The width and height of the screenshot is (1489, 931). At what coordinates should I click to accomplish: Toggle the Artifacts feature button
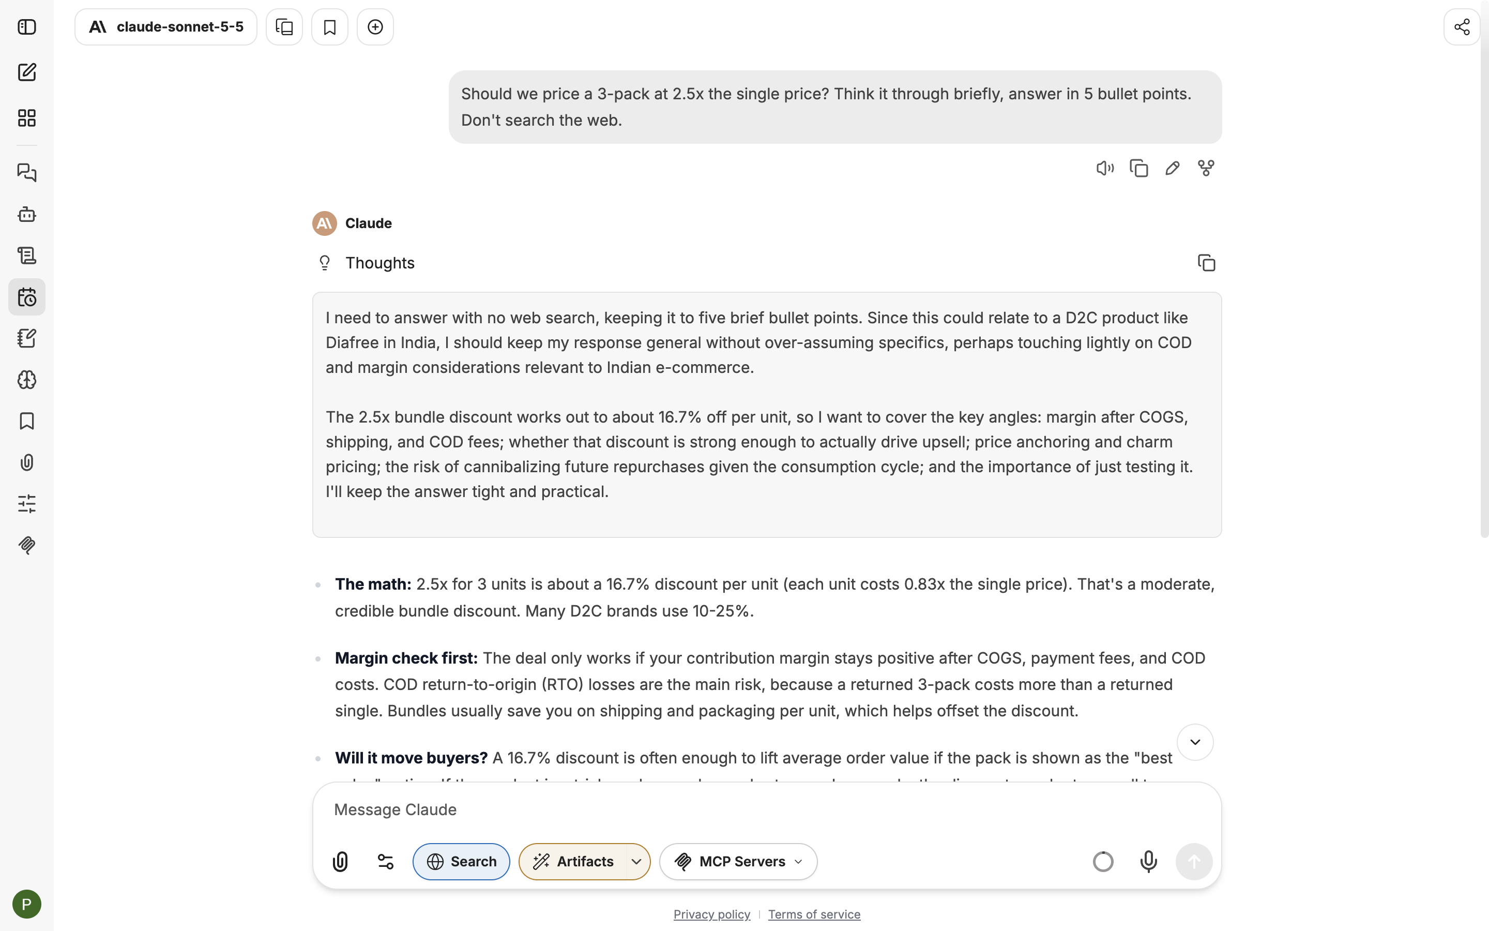(x=573, y=861)
